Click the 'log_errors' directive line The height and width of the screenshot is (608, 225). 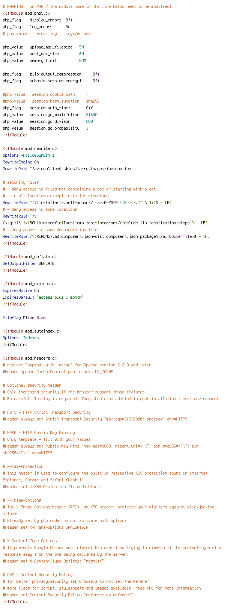coord(36,27)
